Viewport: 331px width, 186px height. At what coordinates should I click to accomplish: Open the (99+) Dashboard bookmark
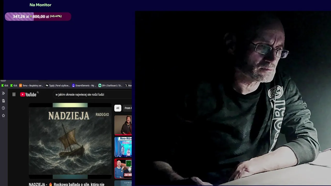pyautogui.click(x=110, y=86)
